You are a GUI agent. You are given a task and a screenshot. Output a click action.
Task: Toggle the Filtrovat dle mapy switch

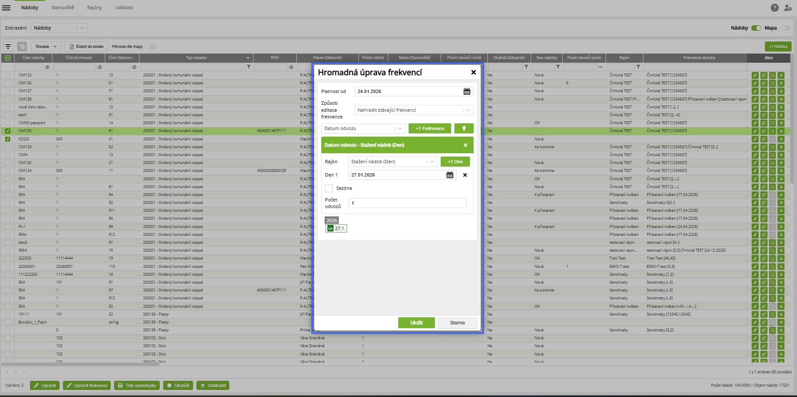151,47
